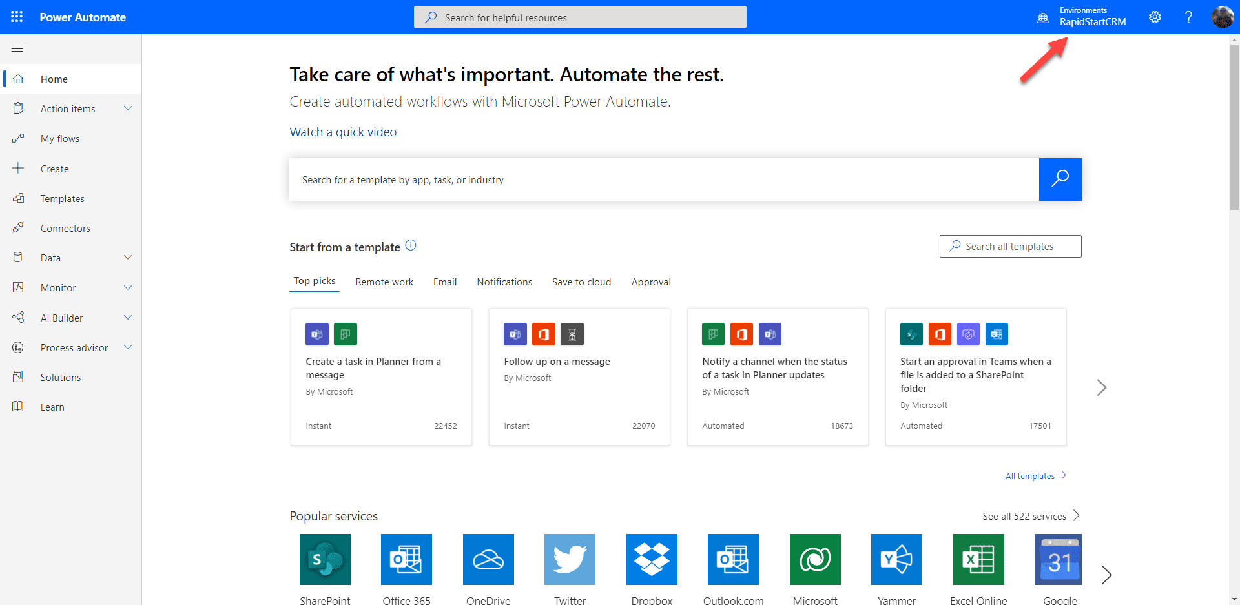The height and width of the screenshot is (605, 1240).
Task: Open the Templates section
Action: tap(62, 198)
